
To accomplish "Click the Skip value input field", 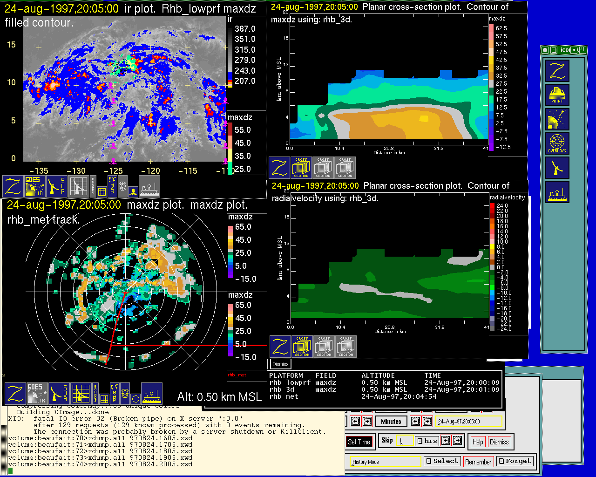I will [405, 441].
